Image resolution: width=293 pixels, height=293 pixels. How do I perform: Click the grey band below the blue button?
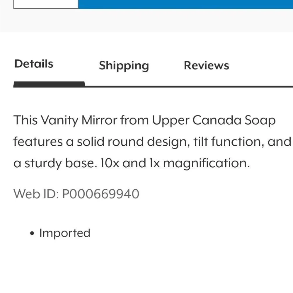tap(146, 20)
